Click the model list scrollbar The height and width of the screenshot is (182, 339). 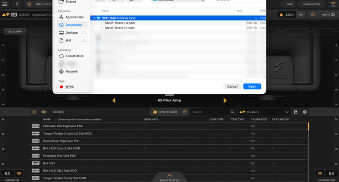(308, 126)
